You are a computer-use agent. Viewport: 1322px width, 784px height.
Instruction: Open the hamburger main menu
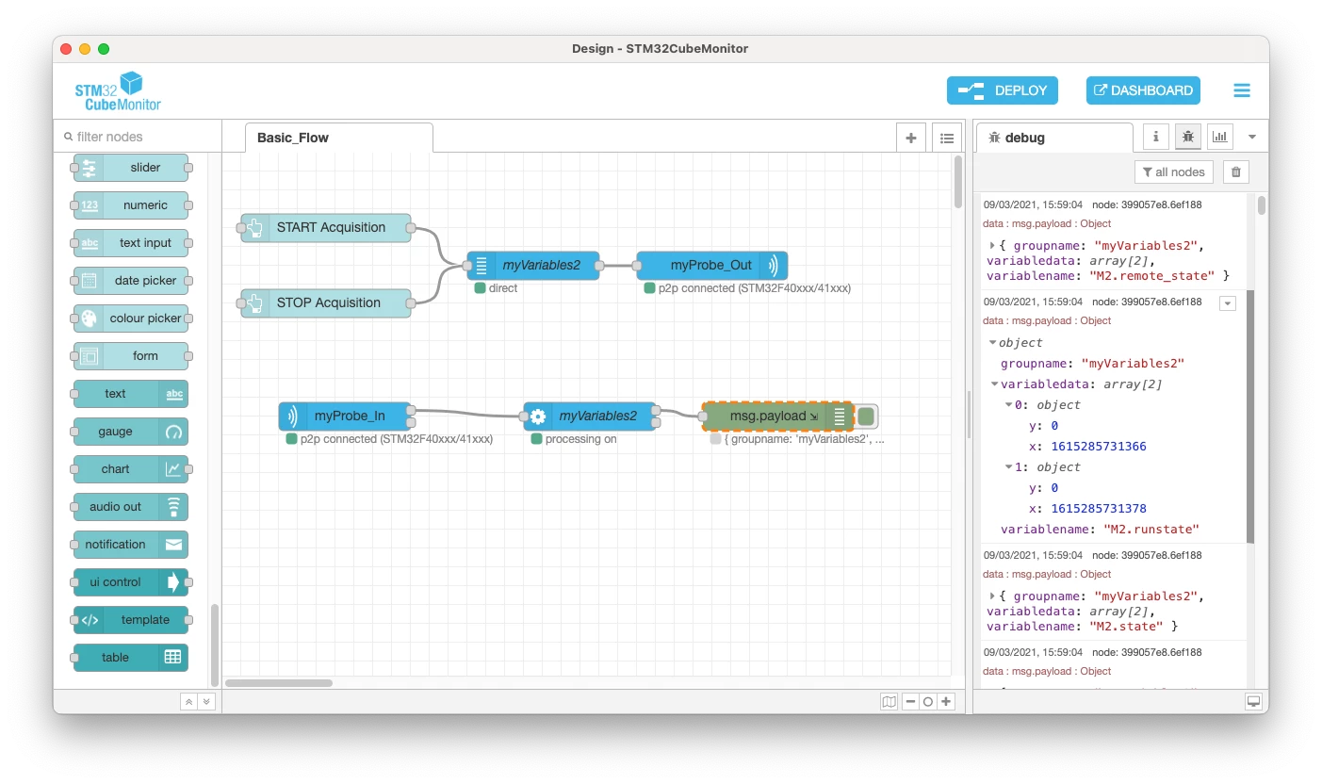(x=1242, y=90)
